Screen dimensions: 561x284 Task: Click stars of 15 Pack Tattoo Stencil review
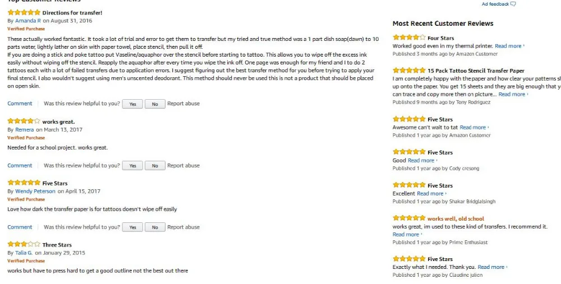(x=409, y=71)
